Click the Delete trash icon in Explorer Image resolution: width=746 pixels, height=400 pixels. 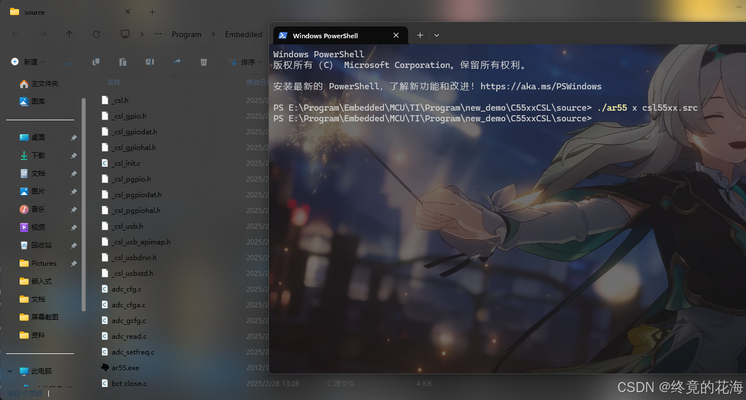click(204, 62)
